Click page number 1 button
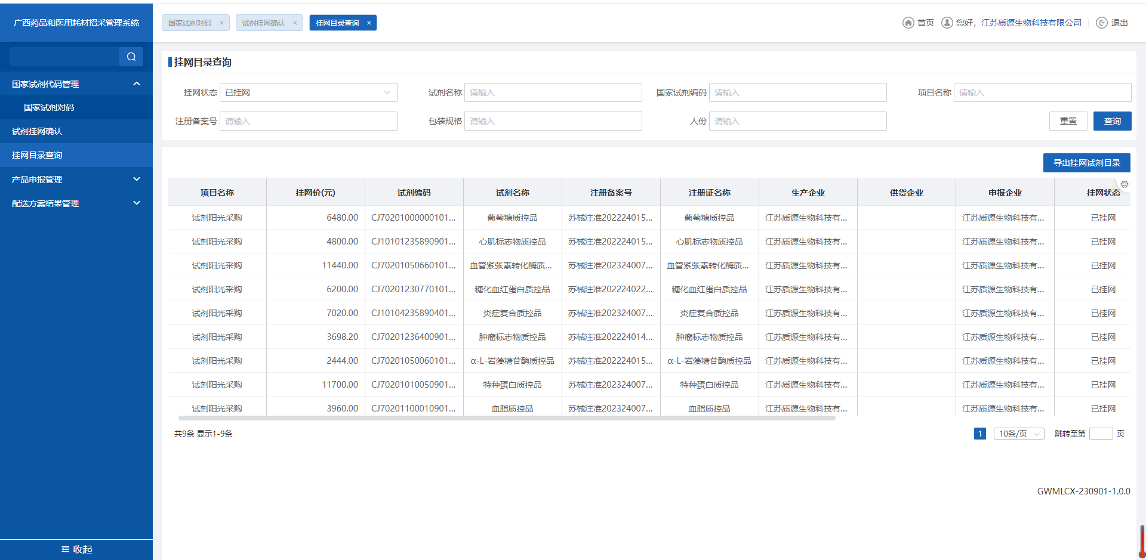1146x560 pixels. [x=980, y=434]
